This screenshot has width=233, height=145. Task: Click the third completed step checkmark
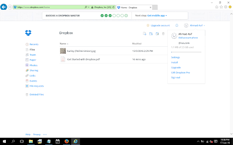[x=110, y=16]
